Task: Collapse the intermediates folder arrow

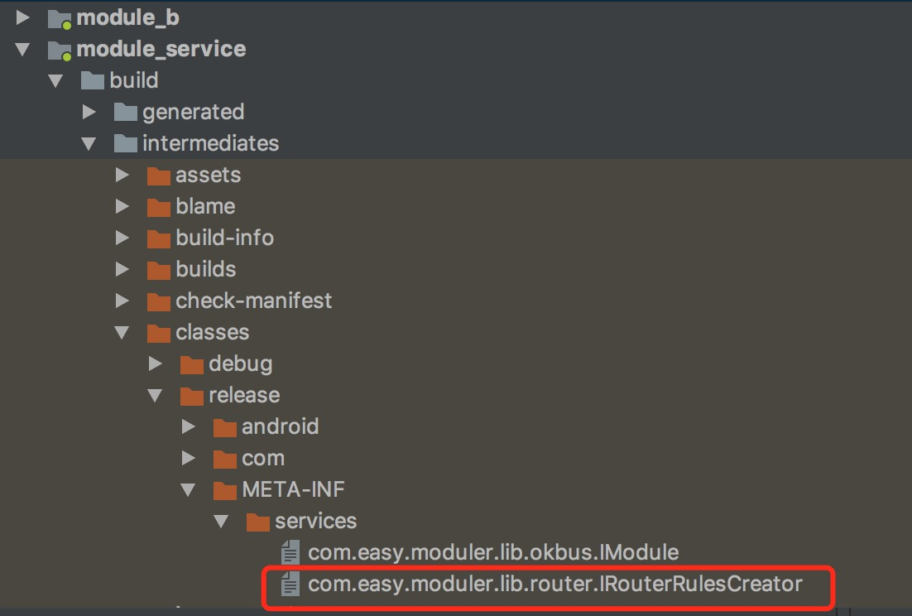Action: pyautogui.click(x=89, y=144)
